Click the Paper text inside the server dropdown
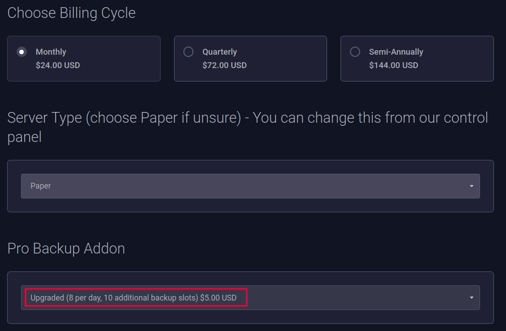 [41, 185]
